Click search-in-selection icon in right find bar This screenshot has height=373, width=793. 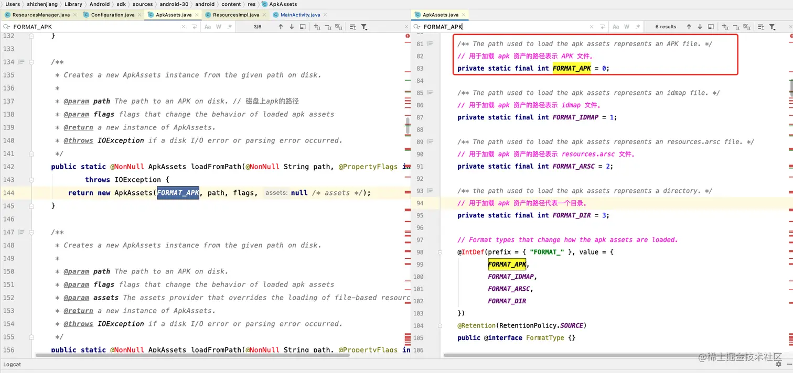pyautogui.click(x=711, y=27)
